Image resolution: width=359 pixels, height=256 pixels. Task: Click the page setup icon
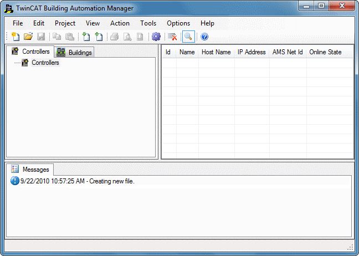[140, 37]
